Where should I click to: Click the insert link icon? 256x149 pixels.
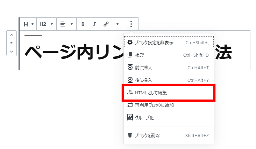[106, 24]
